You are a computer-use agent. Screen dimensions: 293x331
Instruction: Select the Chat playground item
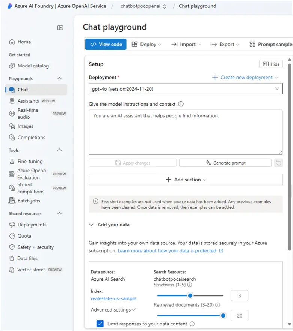tap(36, 90)
